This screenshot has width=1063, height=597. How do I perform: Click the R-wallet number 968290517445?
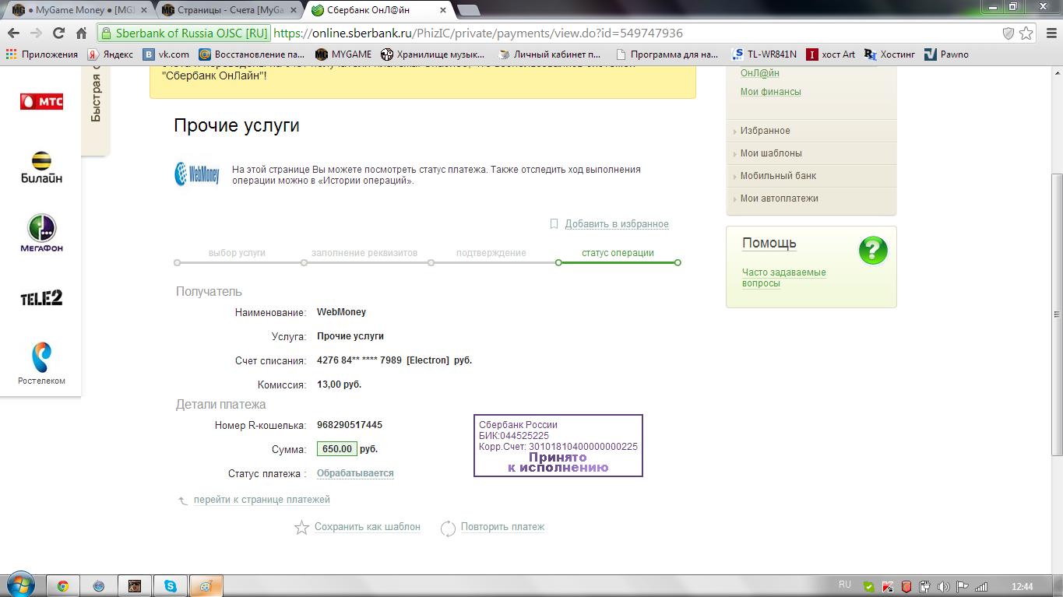[350, 425]
